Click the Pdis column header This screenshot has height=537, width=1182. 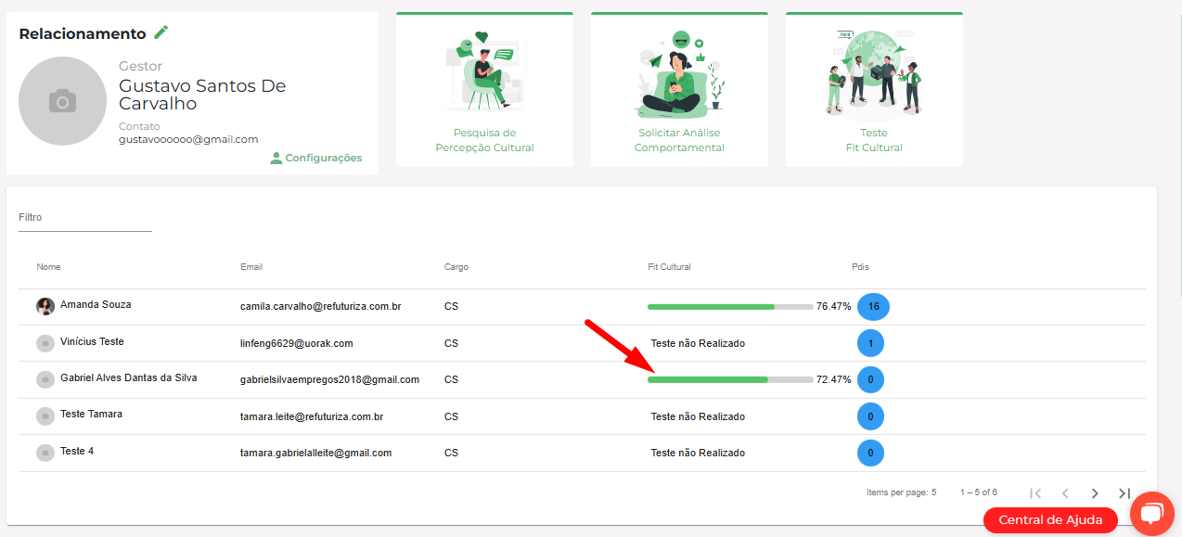(x=860, y=267)
